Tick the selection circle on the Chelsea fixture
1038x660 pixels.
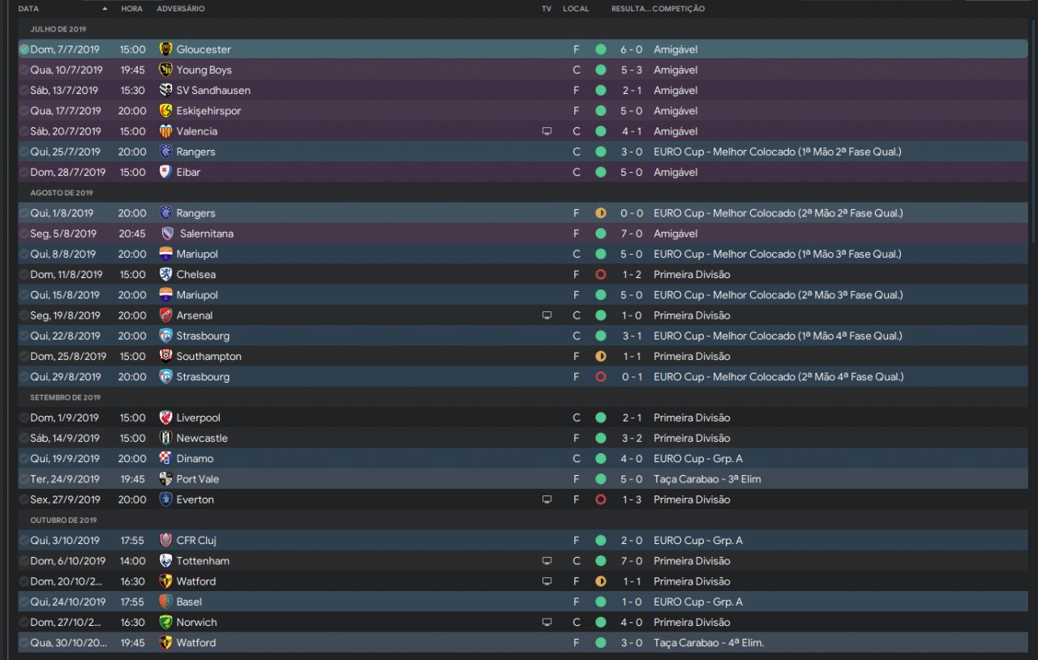[x=24, y=275]
